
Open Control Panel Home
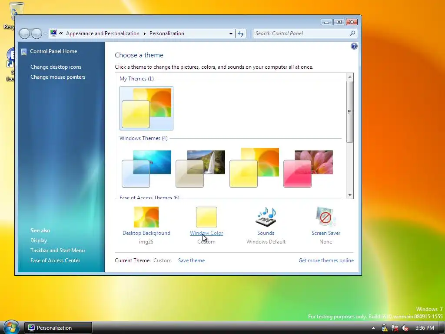pos(53,51)
